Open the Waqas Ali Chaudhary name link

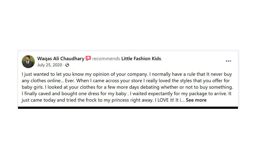point(61,59)
